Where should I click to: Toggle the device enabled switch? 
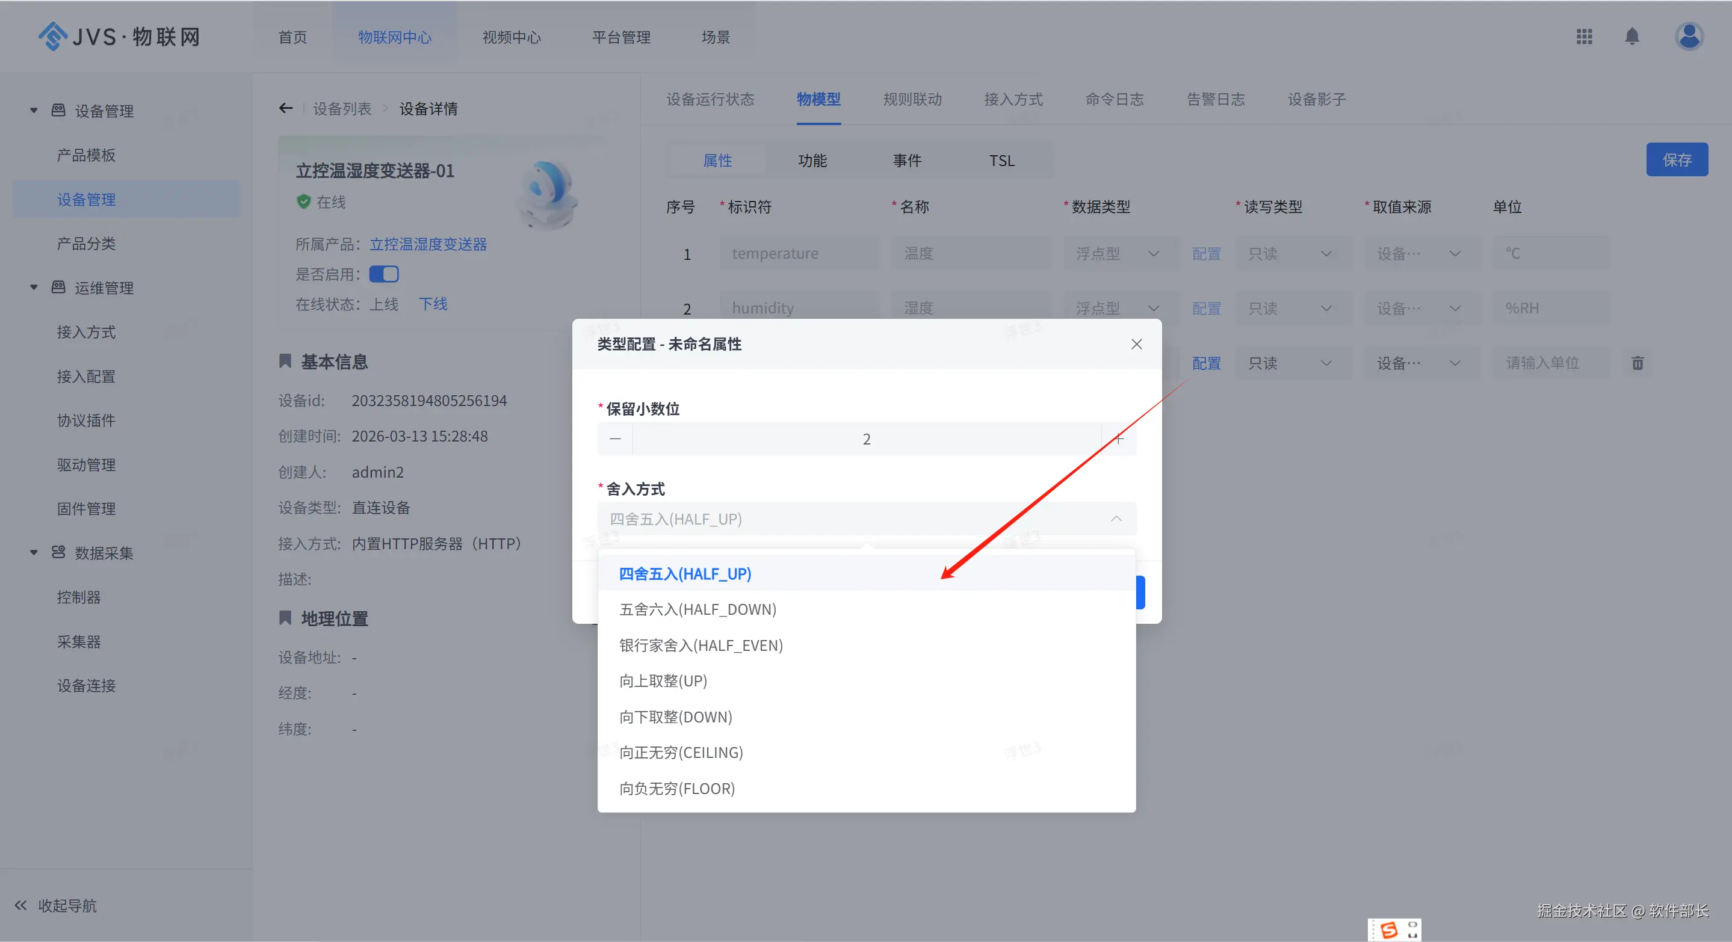tap(384, 274)
